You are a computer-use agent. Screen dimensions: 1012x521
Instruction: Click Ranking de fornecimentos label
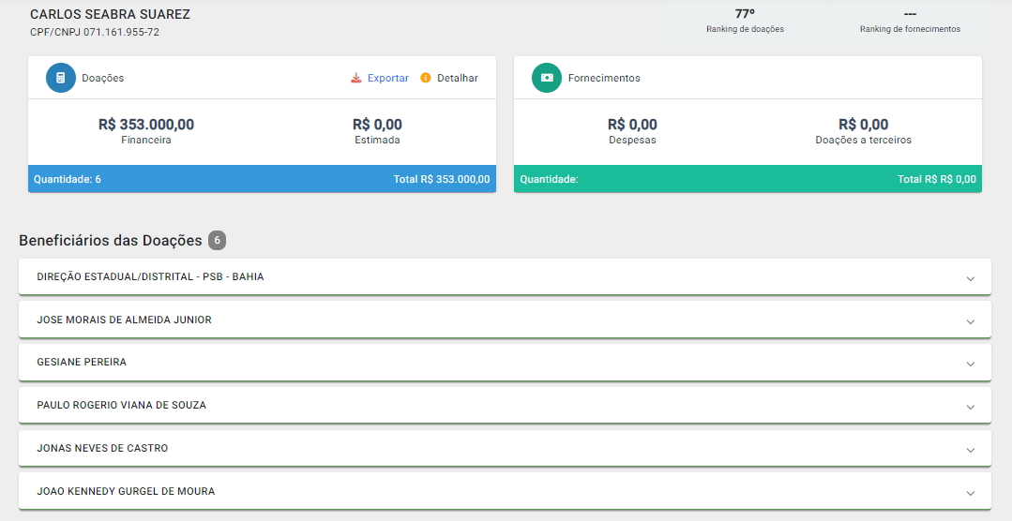[x=910, y=29]
